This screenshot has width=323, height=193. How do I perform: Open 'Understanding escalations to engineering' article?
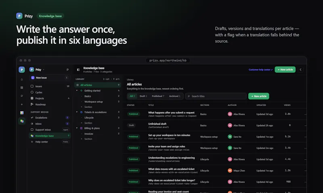pyautogui.click(x=171, y=158)
